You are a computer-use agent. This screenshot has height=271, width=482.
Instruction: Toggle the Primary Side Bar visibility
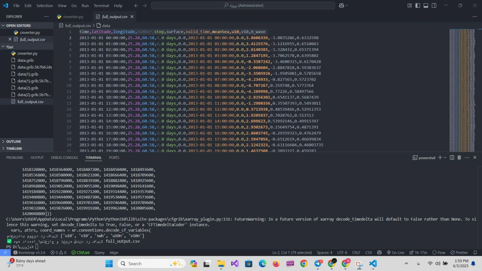[418, 6]
